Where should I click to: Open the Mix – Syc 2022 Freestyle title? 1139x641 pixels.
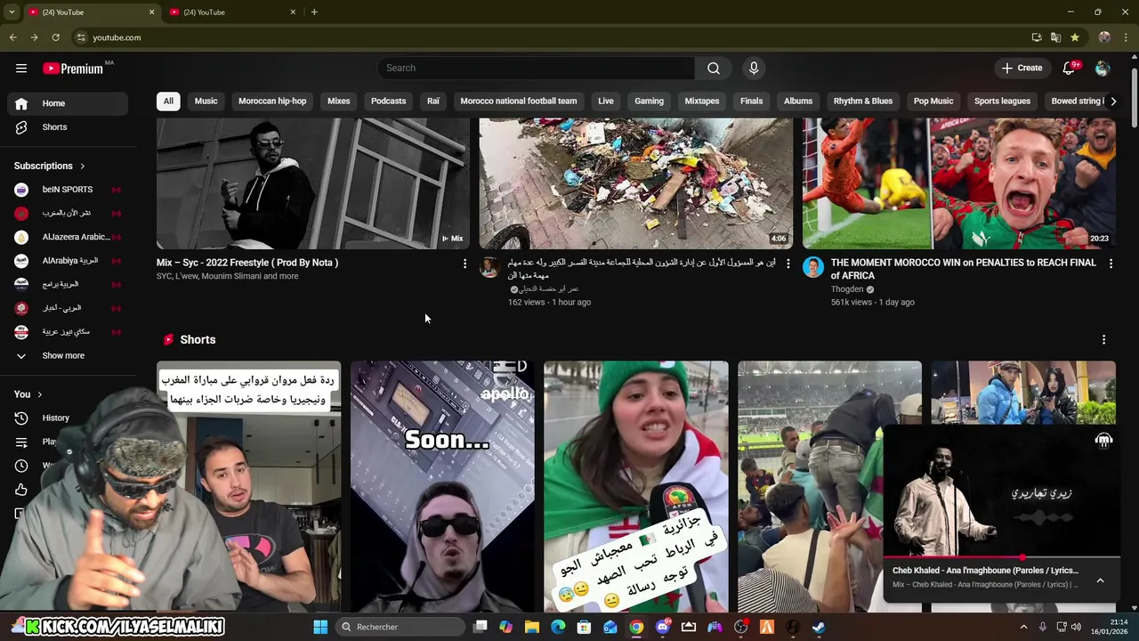coord(247,264)
